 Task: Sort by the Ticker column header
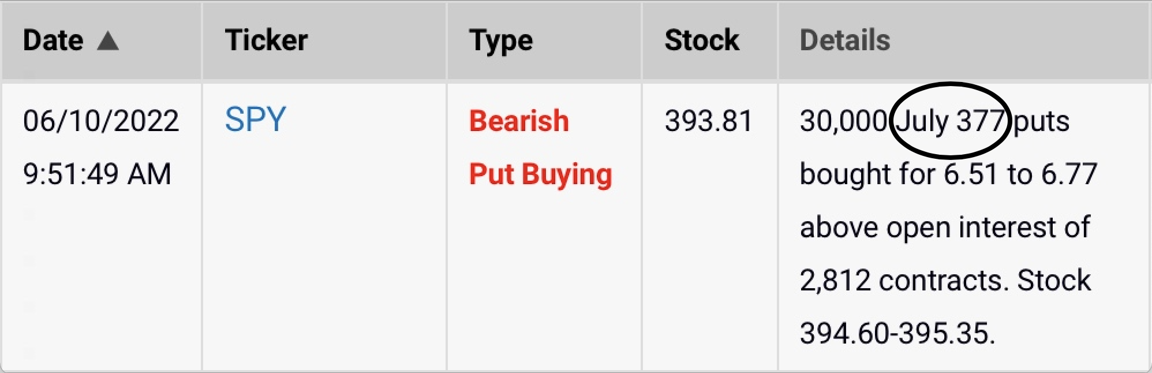(x=267, y=40)
